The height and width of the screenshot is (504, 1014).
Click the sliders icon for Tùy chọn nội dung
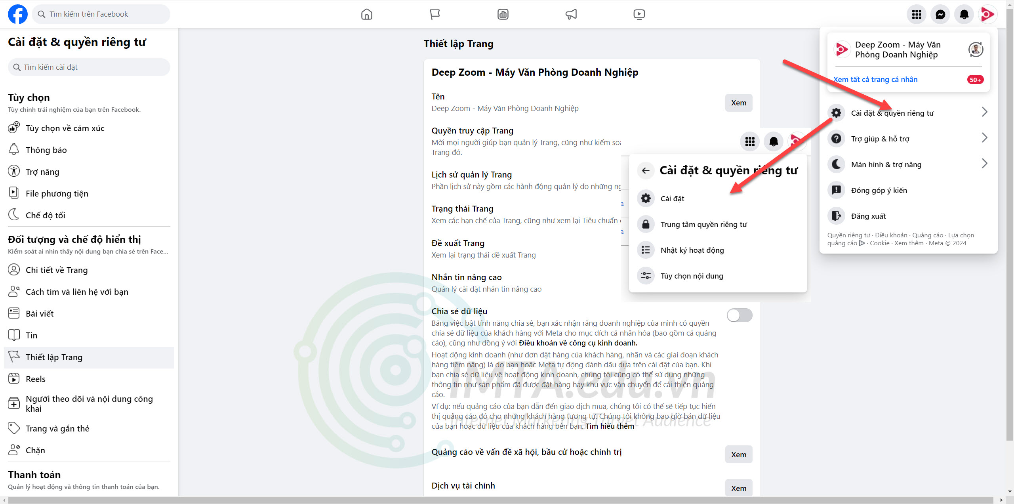click(x=646, y=275)
